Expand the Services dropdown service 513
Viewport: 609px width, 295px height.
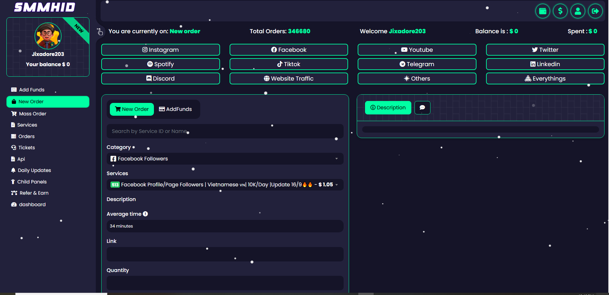pyautogui.click(x=225, y=185)
